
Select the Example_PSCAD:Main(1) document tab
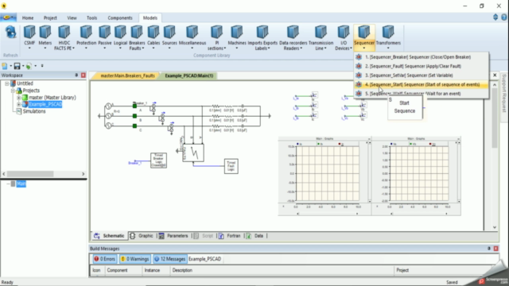pos(189,75)
